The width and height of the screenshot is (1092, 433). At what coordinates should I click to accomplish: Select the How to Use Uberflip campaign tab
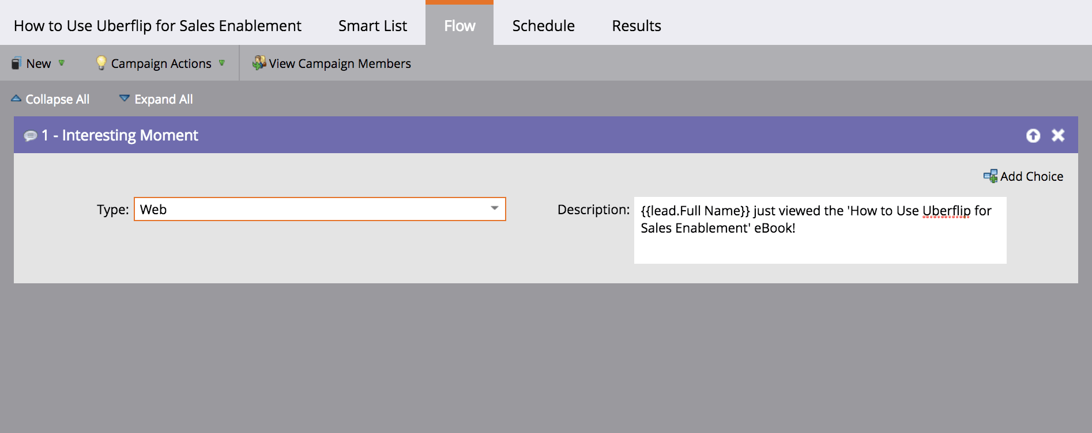tap(157, 26)
